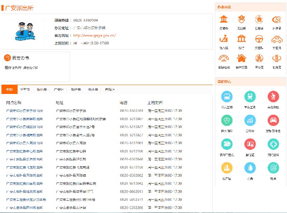Click the 房产交易 house icon
Image resolution: width=287 pixels, height=213 pixels.
point(241,58)
